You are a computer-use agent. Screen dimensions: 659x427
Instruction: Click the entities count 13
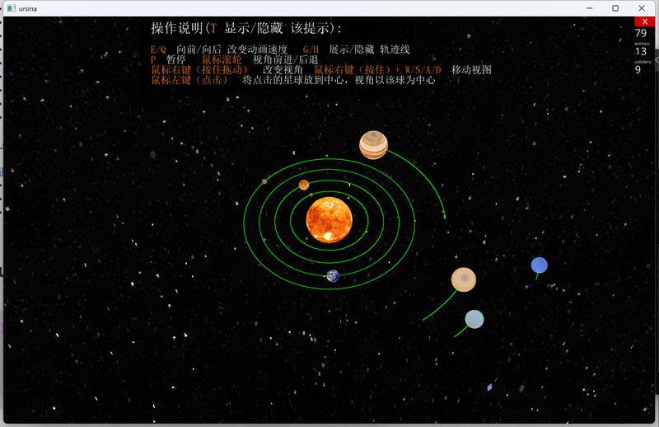(x=641, y=51)
